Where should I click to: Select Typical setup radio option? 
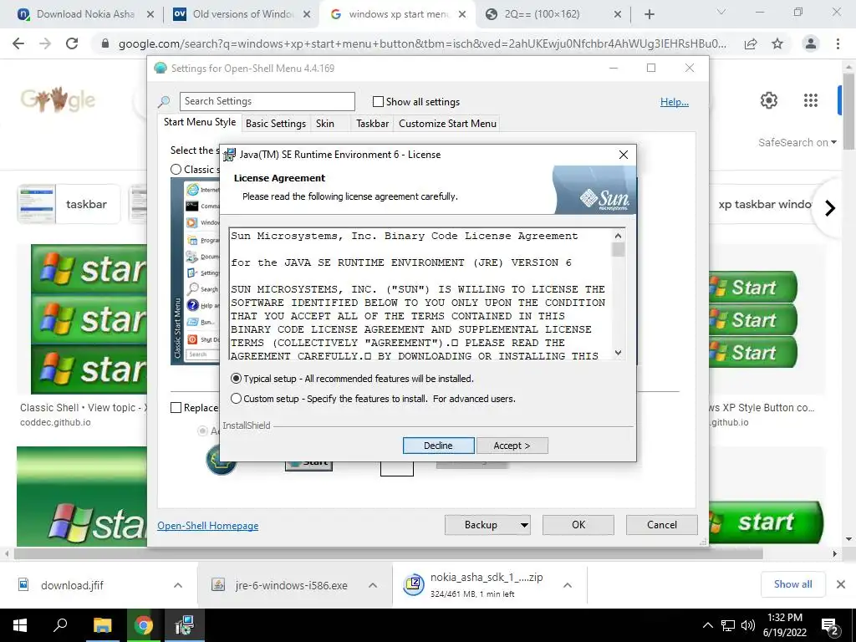(236, 379)
